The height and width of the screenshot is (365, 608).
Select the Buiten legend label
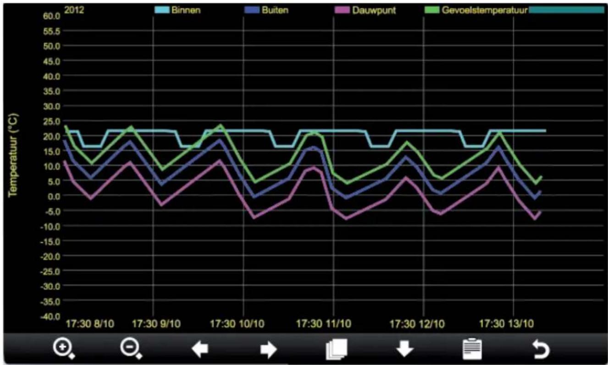tap(276, 10)
